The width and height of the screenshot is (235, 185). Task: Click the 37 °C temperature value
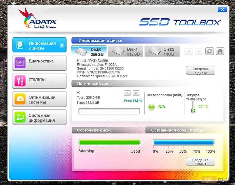pyautogui.click(x=203, y=107)
